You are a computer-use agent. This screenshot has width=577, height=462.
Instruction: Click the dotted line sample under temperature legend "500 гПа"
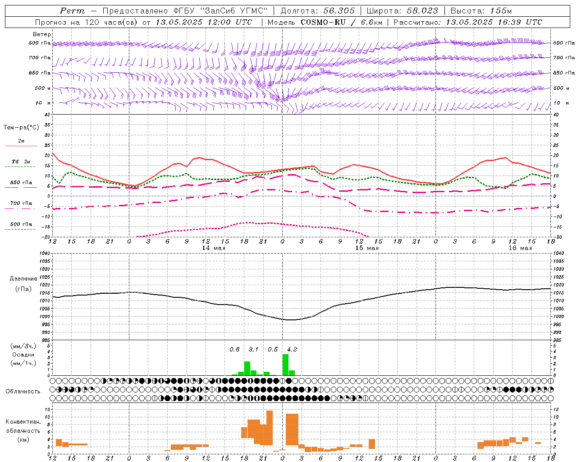click(x=20, y=230)
